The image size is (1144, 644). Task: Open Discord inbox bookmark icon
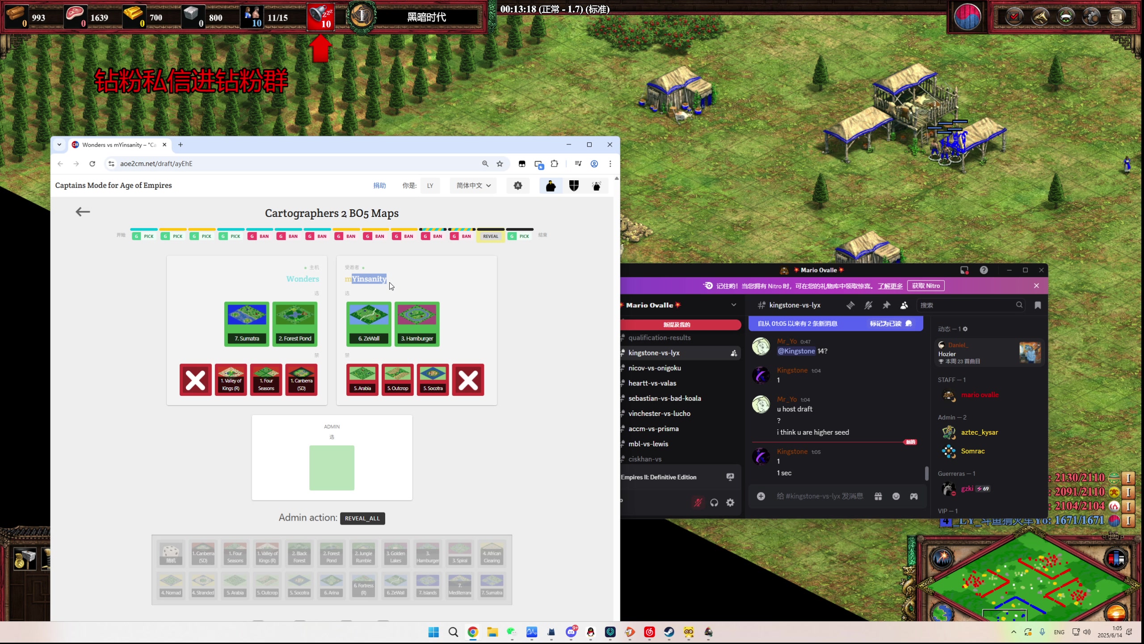(1038, 305)
